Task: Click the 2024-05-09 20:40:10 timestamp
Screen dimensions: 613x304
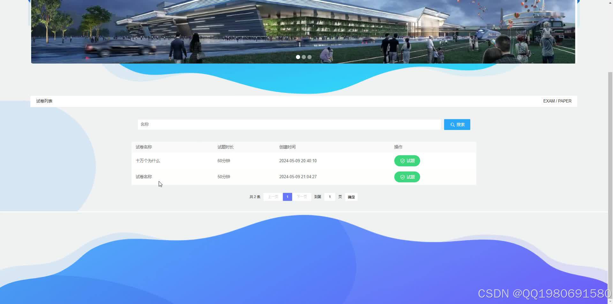Action: point(298,161)
